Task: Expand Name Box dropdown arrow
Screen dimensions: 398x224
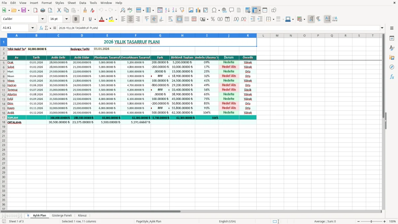Action: tap(33, 28)
